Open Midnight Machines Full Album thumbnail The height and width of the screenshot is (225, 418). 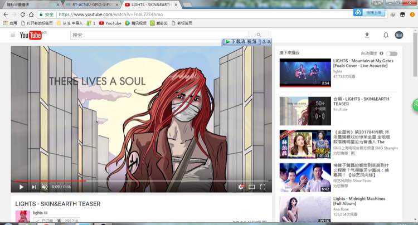[x=305, y=209]
